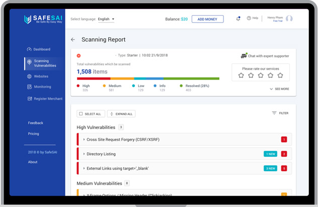Open Monitoring from the sidebar

tap(42, 87)
